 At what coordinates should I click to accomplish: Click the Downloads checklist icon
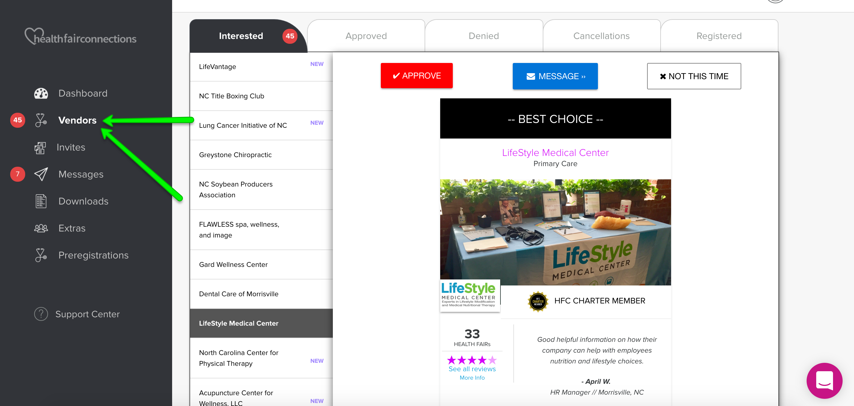[41, 201]
